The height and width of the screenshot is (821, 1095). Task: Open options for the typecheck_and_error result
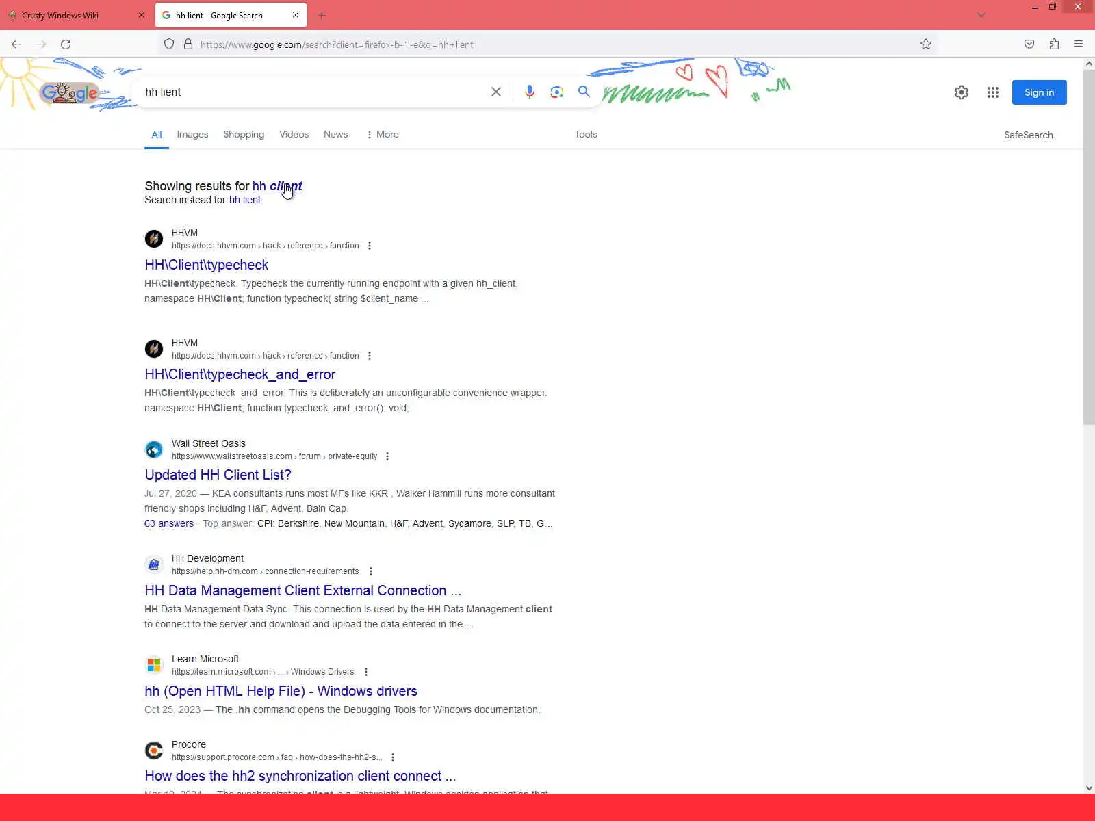tap(370, 356)
